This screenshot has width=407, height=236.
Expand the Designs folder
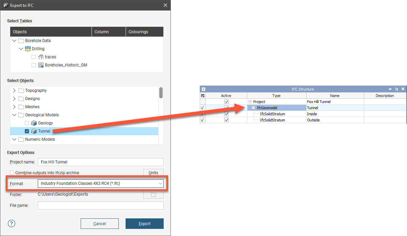pos(14,99)
